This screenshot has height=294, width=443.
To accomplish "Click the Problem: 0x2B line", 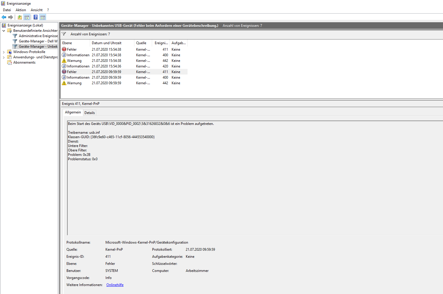I will click(x=79, y=155).
